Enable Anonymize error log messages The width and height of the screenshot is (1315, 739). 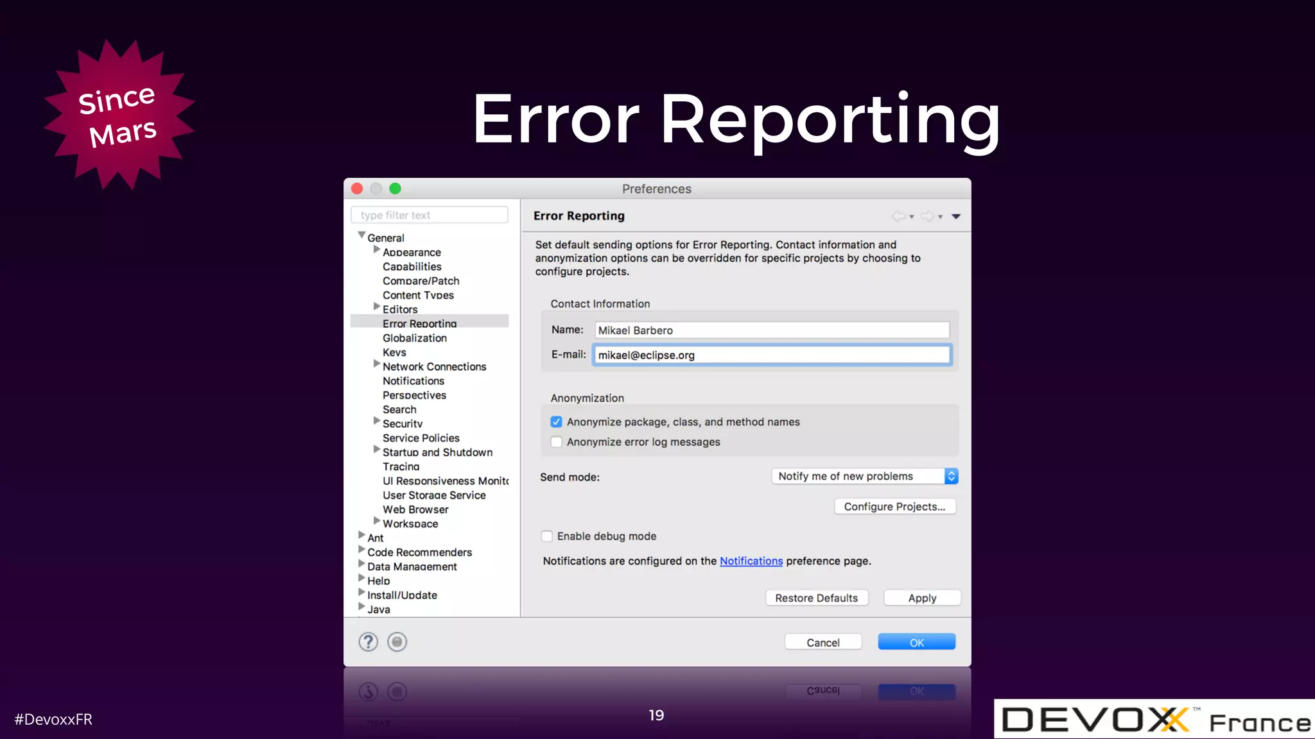tap(556, 442)
